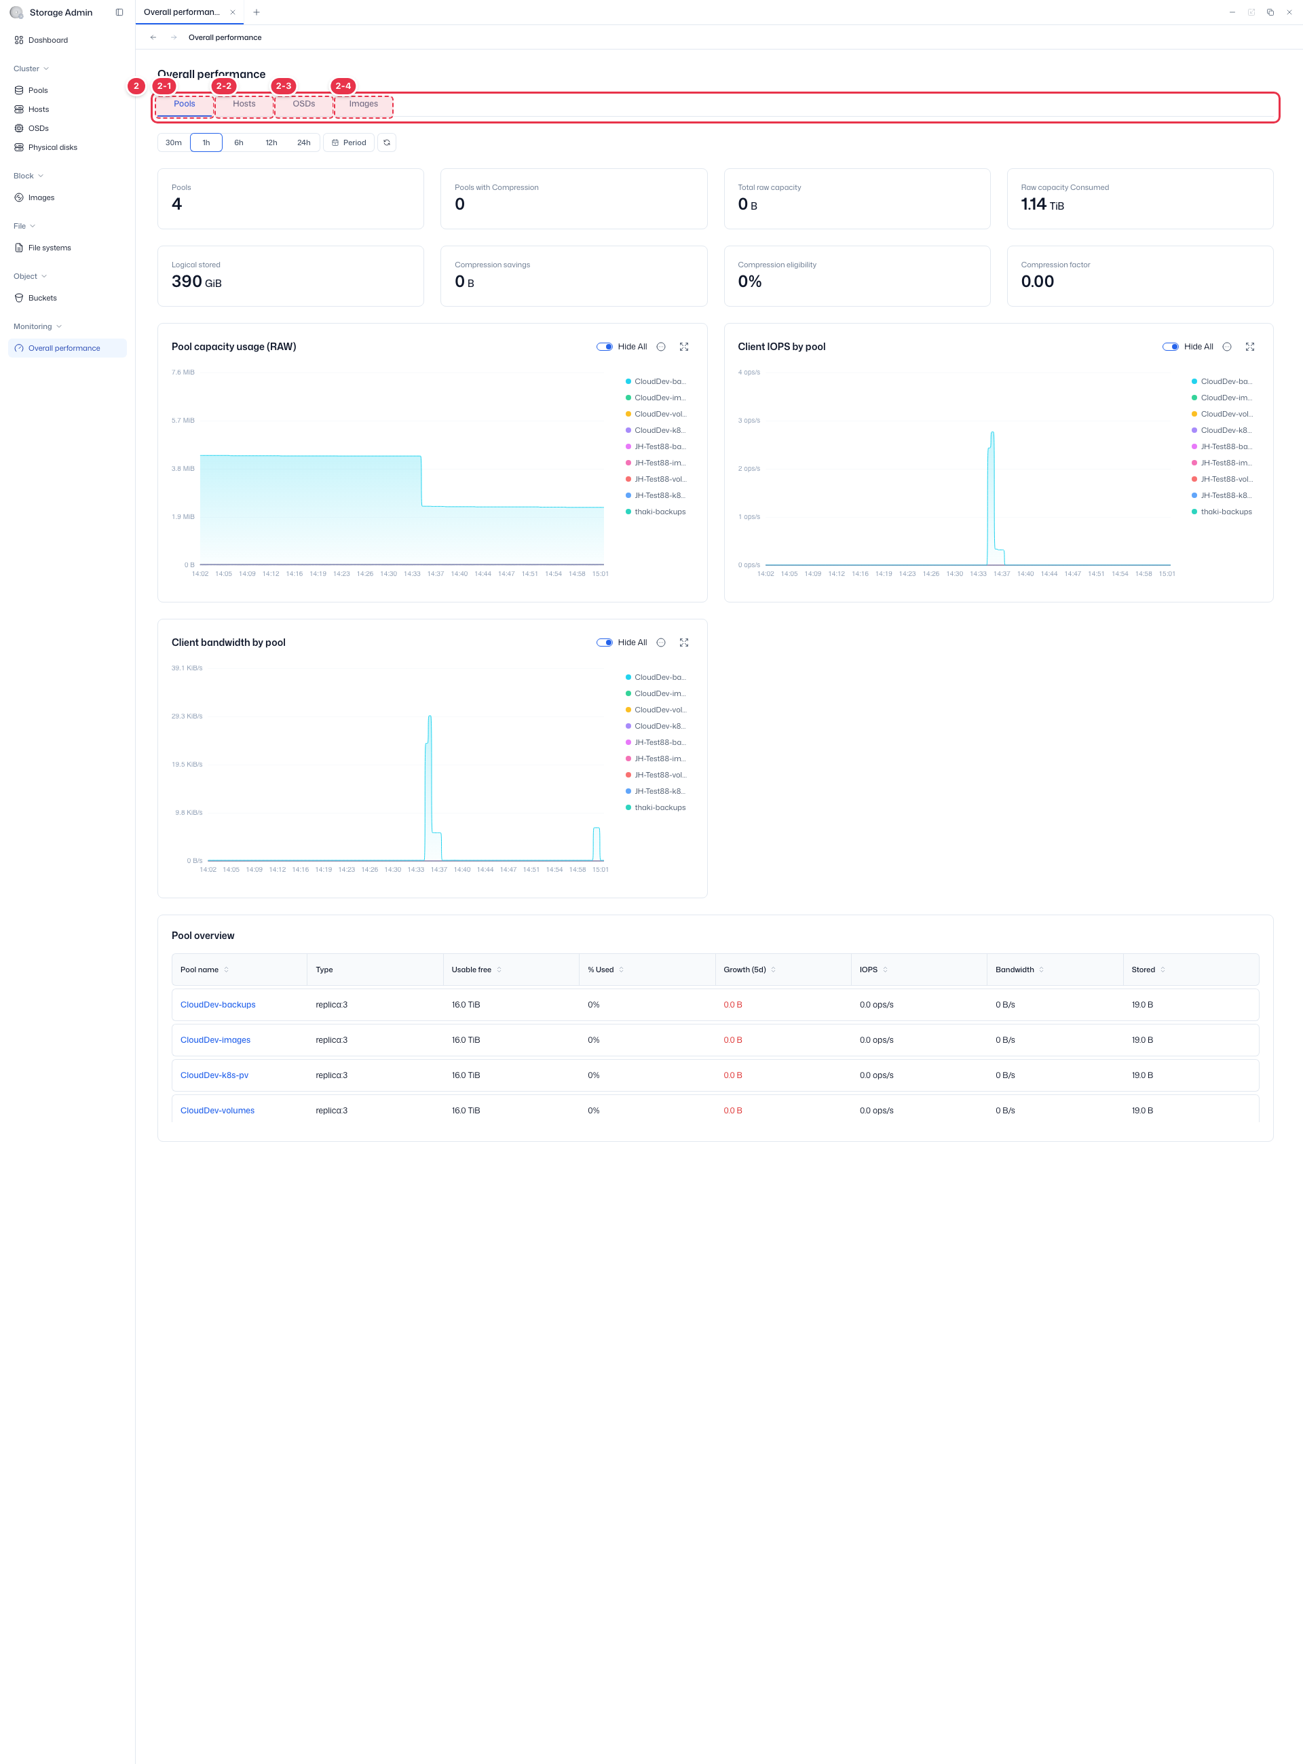This screenshot has width=1303, height=1764.
Task: Open the Period date picker
Action: tap(349, 142)
